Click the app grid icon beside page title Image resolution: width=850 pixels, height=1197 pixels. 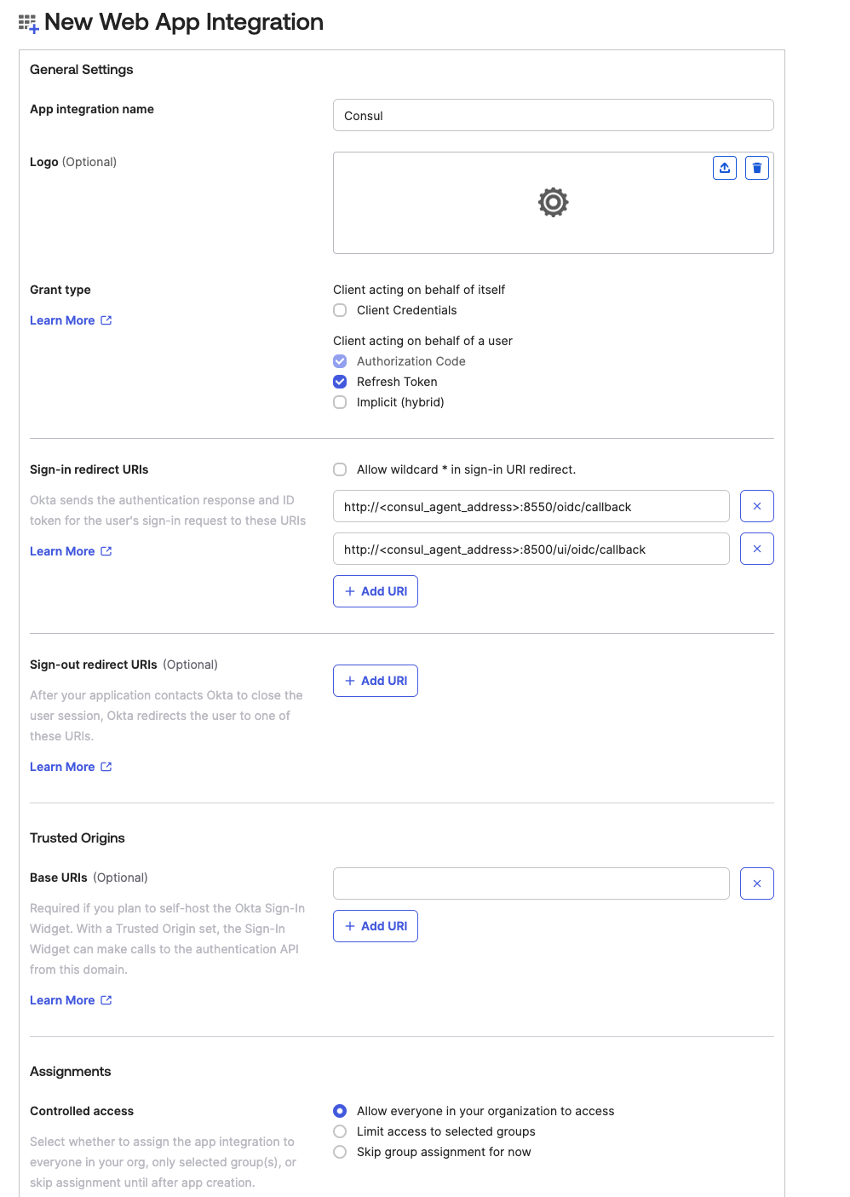click(28, 23)
